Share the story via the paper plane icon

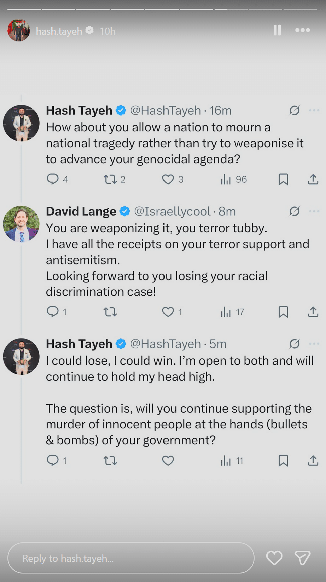(x=303, y=558)
